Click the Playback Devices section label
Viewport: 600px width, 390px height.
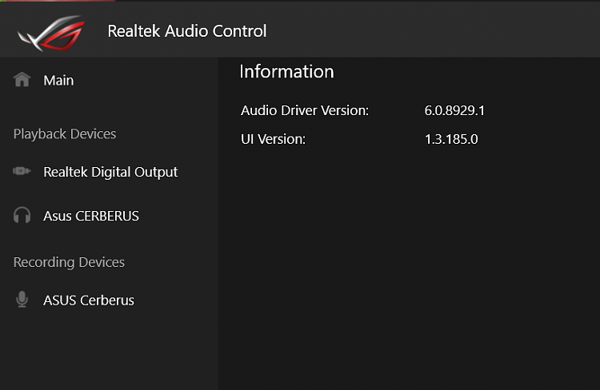[x=65, y=134]
